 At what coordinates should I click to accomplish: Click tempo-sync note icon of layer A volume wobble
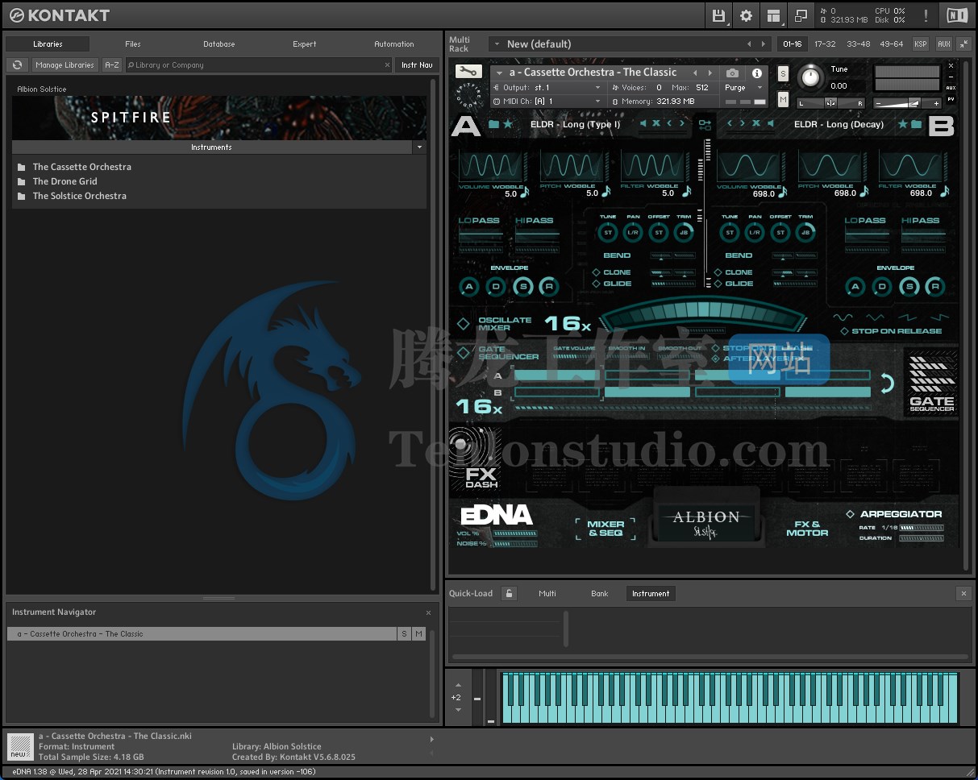coord(525,192)
